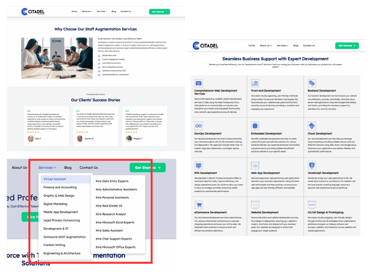Screen dimensions: 370x274
Task: Click the RPA Development icon
Action: pyautogui.click(x=198, y=165)
